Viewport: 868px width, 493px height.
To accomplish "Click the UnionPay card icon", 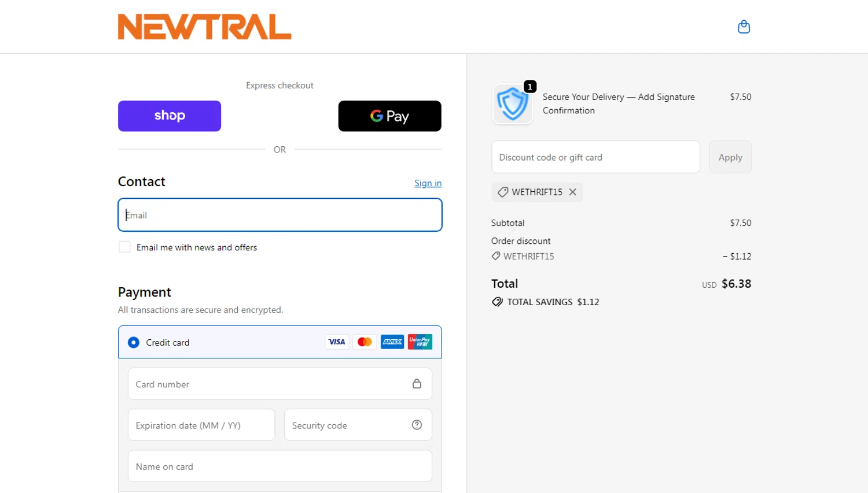I will point(420,342).
